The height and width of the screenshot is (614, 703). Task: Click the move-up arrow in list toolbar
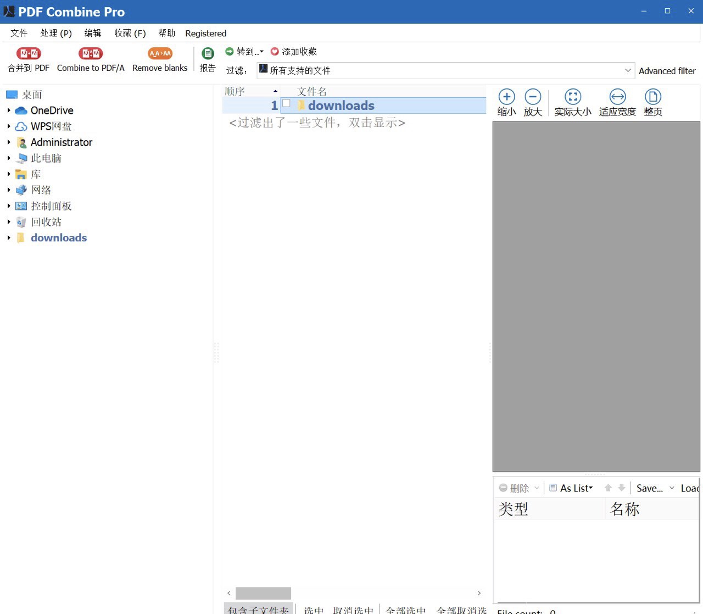point(608,488)
